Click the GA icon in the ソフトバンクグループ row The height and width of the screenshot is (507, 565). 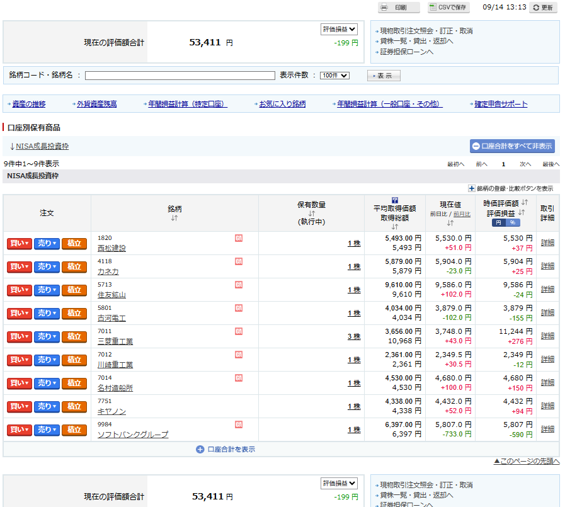click(239, 425)
